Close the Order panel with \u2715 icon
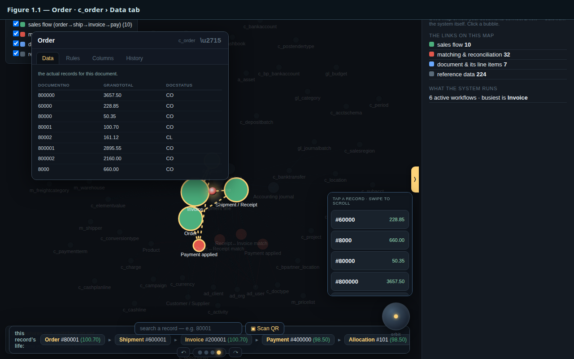This screenshot has height=359, width=574. [x=210, y=40]
